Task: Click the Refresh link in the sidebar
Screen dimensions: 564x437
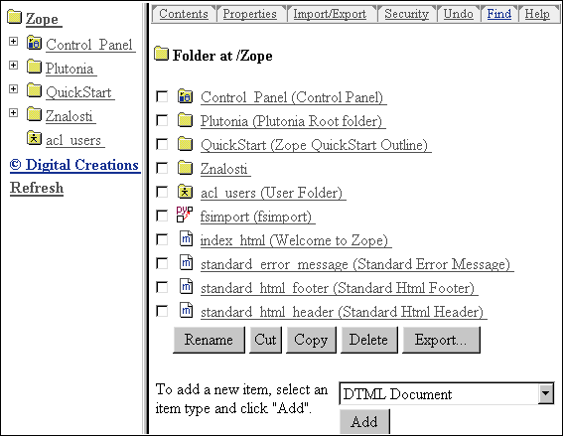Action: tap(37, 188)
